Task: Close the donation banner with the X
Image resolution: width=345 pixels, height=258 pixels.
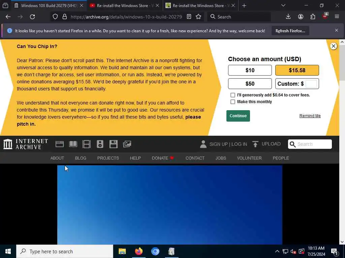Action: click(x=334, y=46)
